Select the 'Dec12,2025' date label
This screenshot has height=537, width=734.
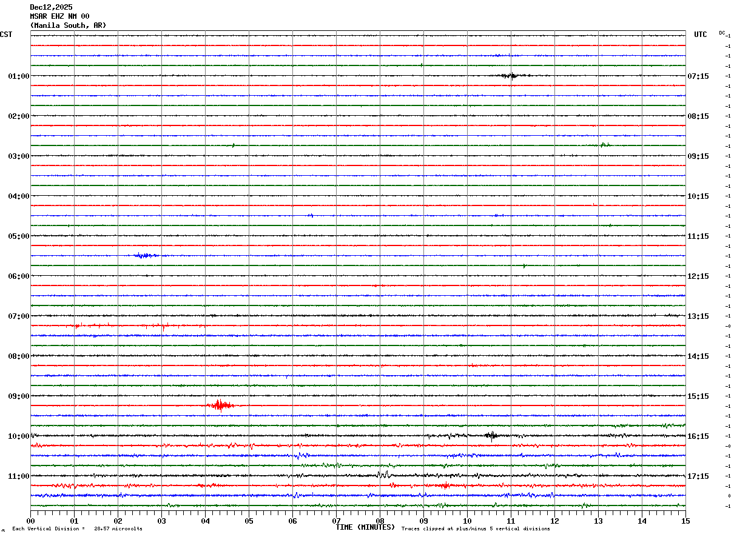tap(51, 7)
